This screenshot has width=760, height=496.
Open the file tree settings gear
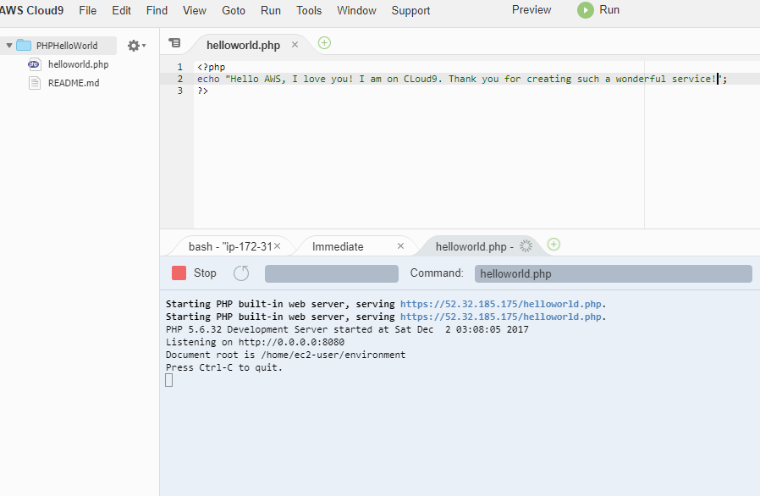coord(134,46)
